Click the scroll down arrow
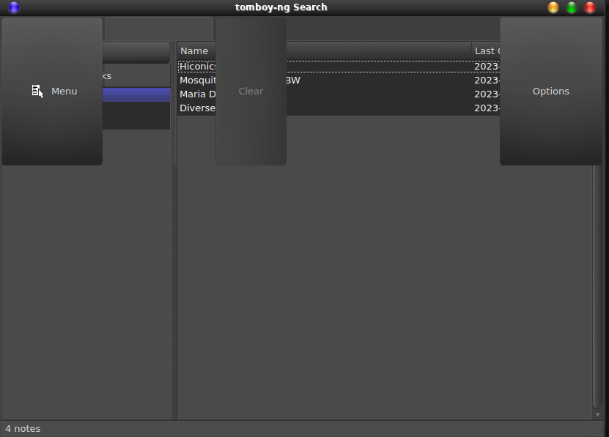This screenshot has height=437, width=609. pos(597,414)
